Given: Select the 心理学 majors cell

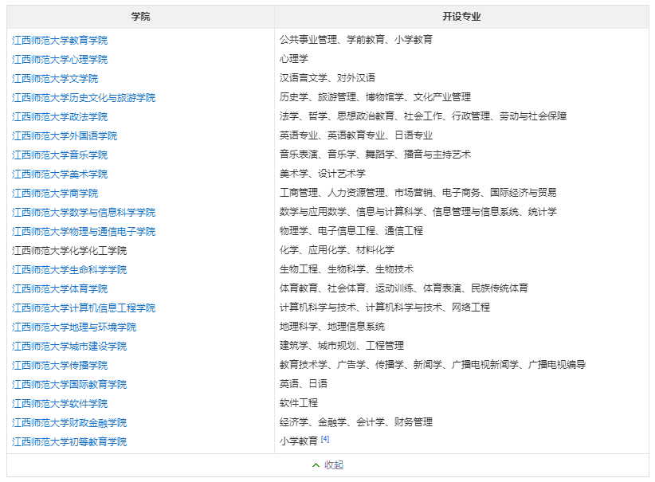Looking at the screenshot, I should 294,59.
